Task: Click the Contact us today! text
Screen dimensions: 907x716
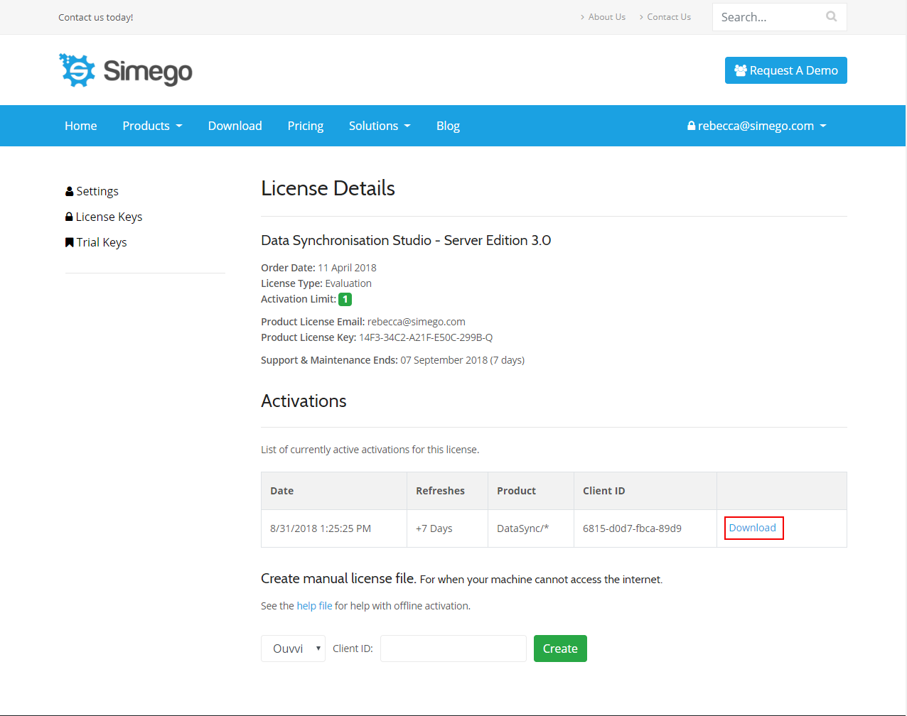Action: [96, 17]
